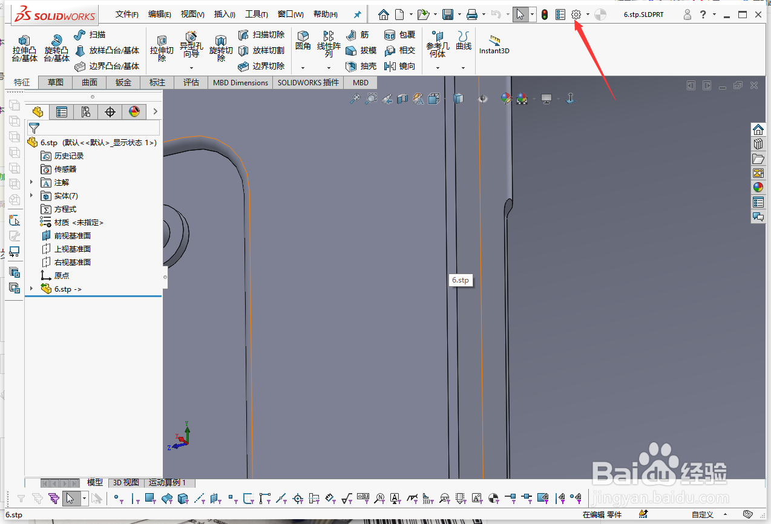Click Zoom to Fit in the heads-up view toolbar
This screenshot has width=771, height=524.
pos(355,99)
